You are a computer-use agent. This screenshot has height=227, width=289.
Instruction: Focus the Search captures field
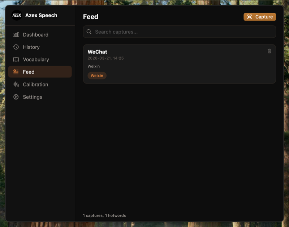click(x=179, y=32)
